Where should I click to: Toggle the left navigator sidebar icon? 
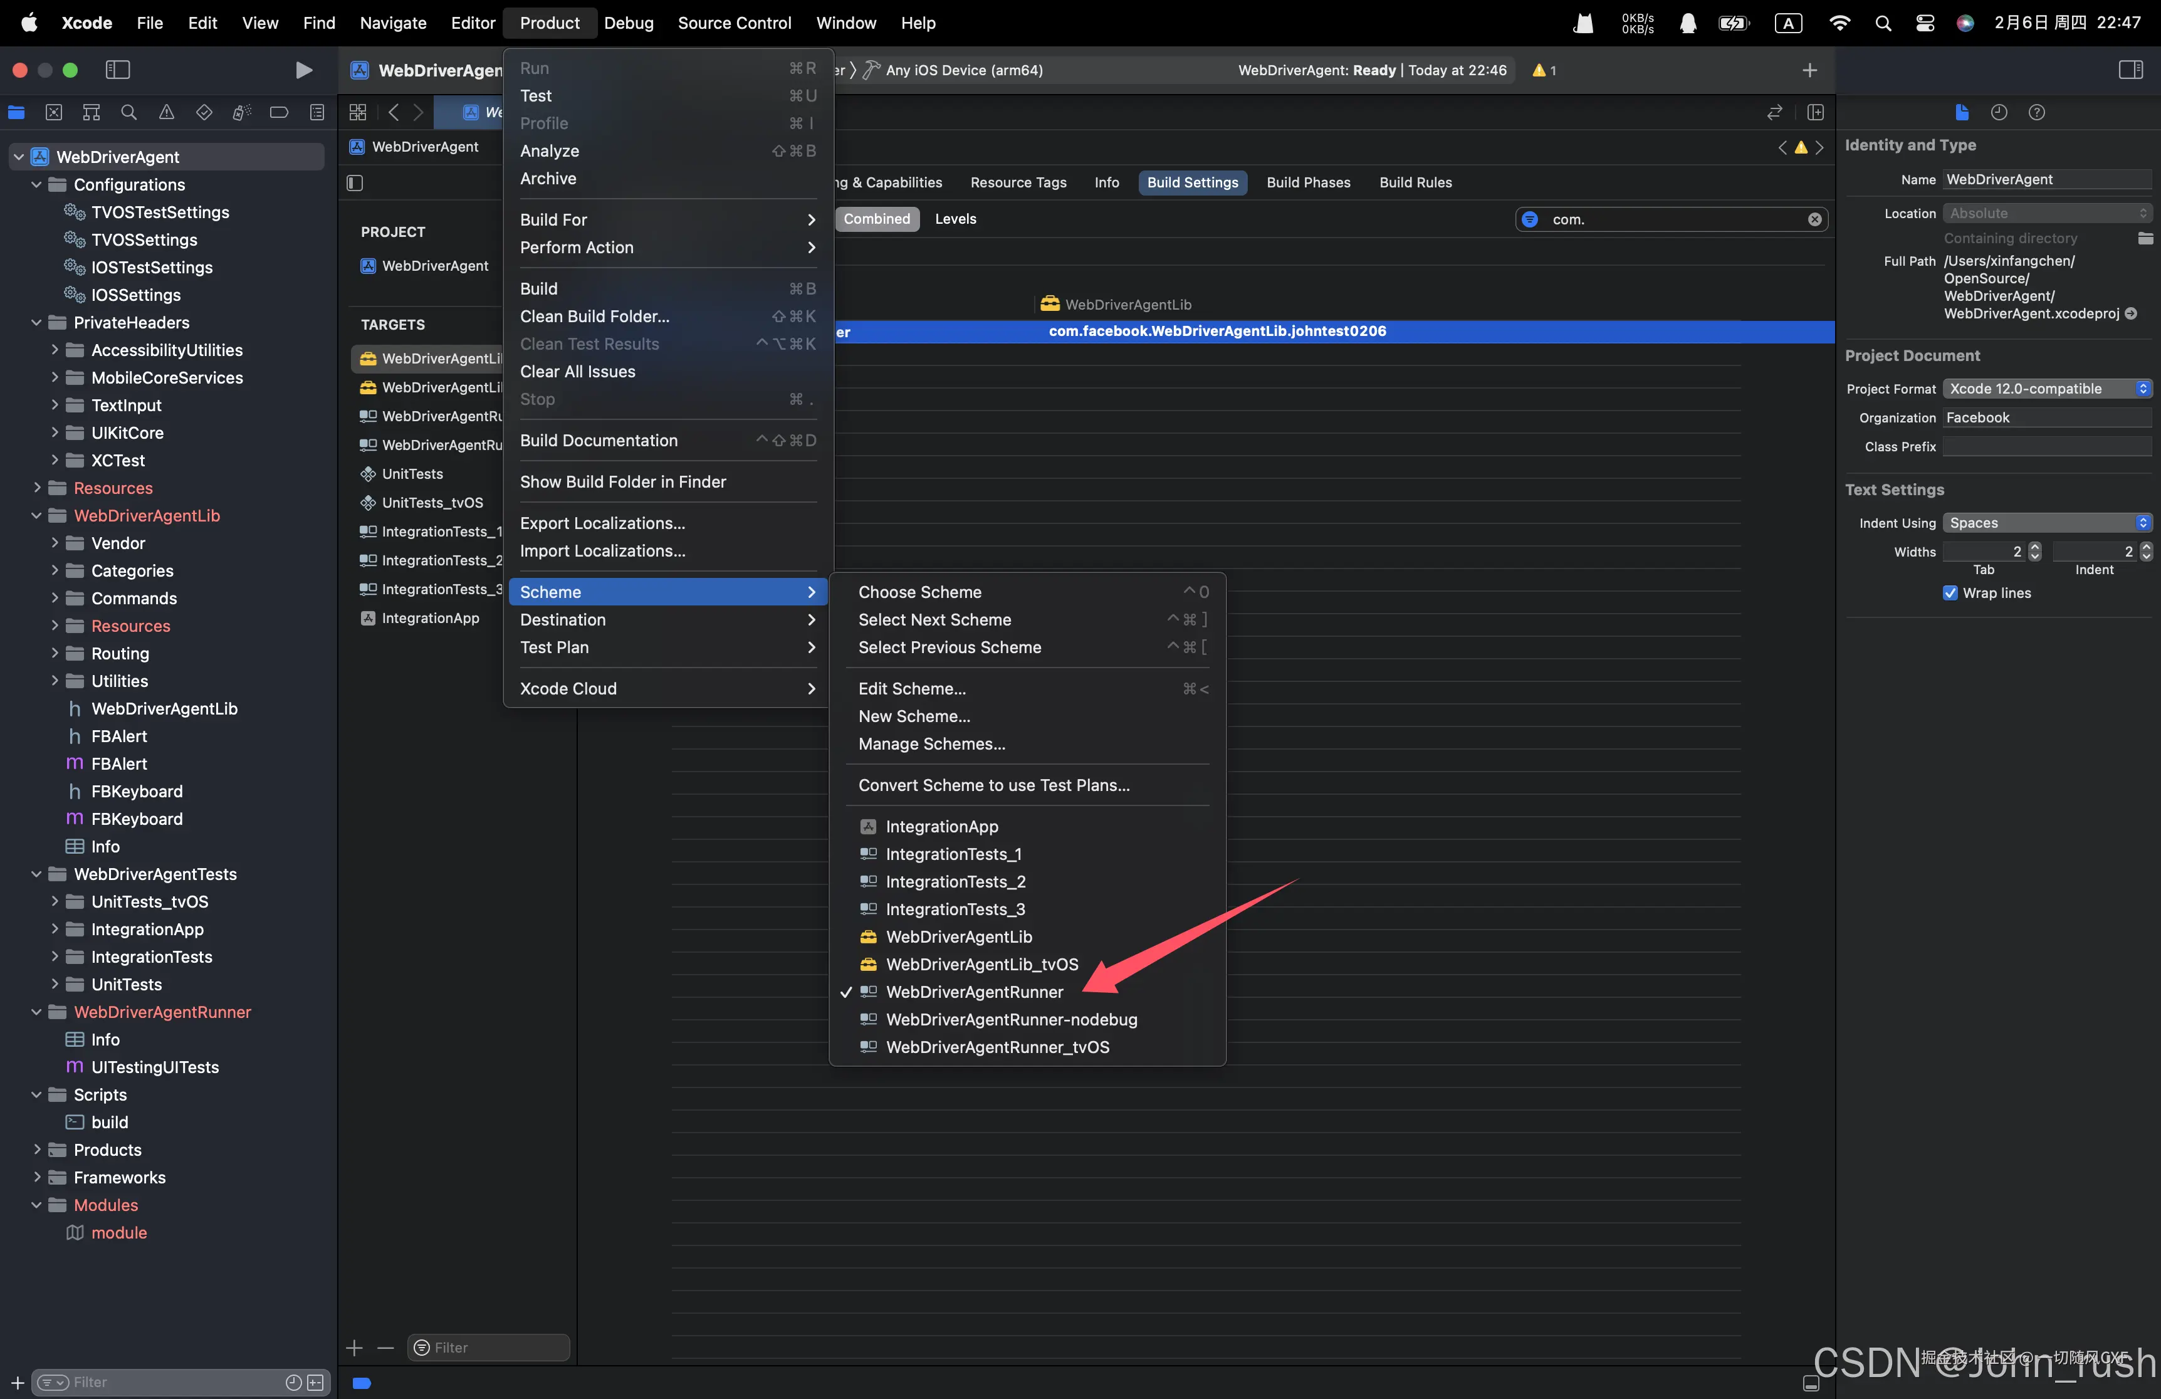(118, 70)
